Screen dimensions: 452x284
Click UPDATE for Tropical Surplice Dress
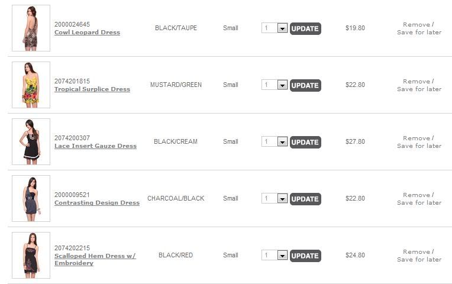(x=305, y=85)
